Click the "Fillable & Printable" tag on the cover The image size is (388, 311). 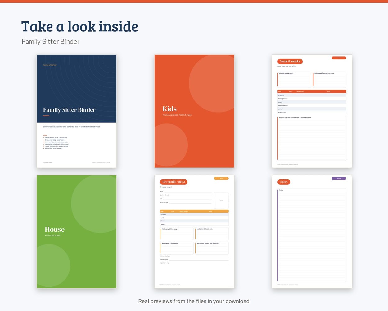point(50,65)
